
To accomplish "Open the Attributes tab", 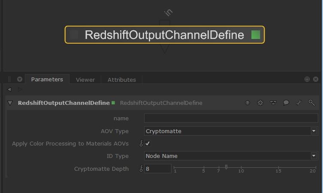I will (x=122, y=80).
